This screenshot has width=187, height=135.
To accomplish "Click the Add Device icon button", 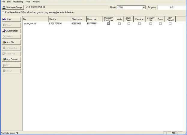I will 11,59.
